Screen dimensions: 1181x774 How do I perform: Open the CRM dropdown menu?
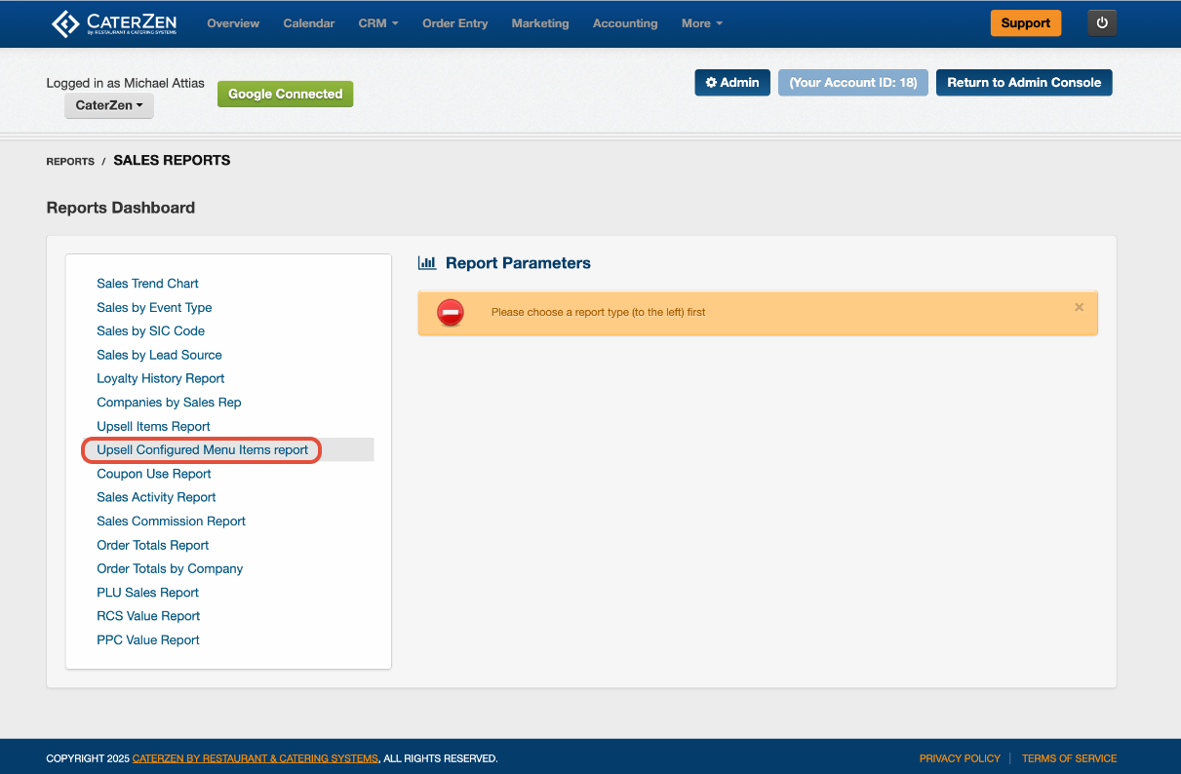click(378, 23)
